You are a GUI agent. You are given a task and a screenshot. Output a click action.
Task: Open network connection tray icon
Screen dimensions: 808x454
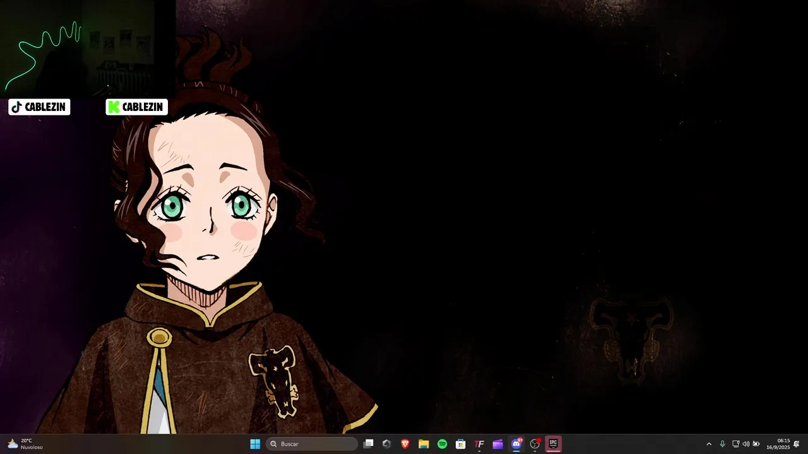[x=735, y=444]
